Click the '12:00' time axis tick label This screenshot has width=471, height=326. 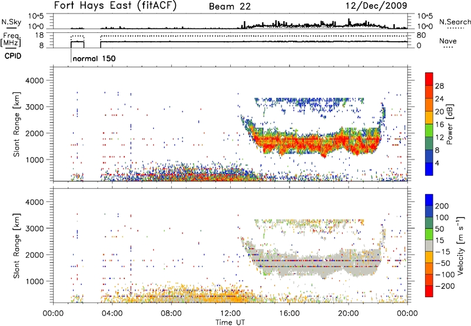point(230,314)
